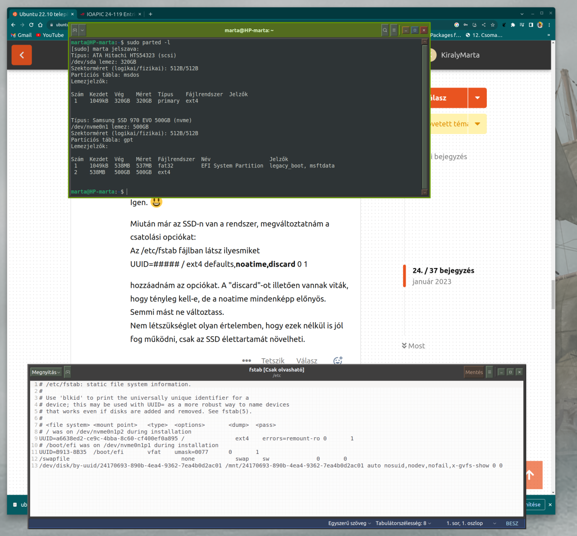Image resolution: width=577 pixels, height=536 pixels.
Task: Open the Gmail bookmark
Action: click(x=21, y=35)
